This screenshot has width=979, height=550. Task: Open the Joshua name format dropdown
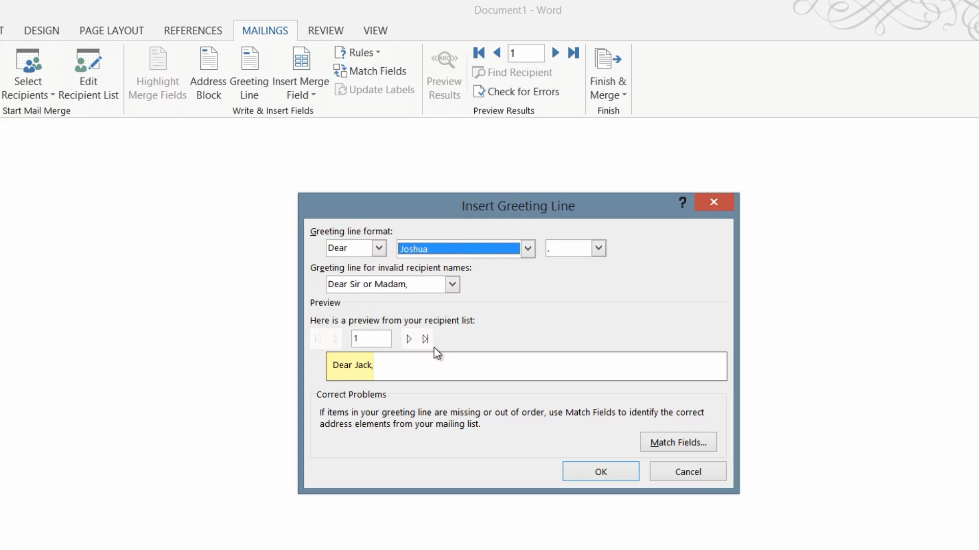point(528,249)
